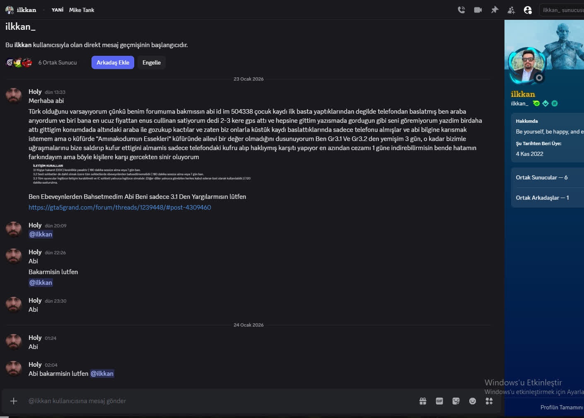The height and width of the screenshot is (418, 584).
Task: Open the Apps menu in the message bar
Action: [489, 401]
